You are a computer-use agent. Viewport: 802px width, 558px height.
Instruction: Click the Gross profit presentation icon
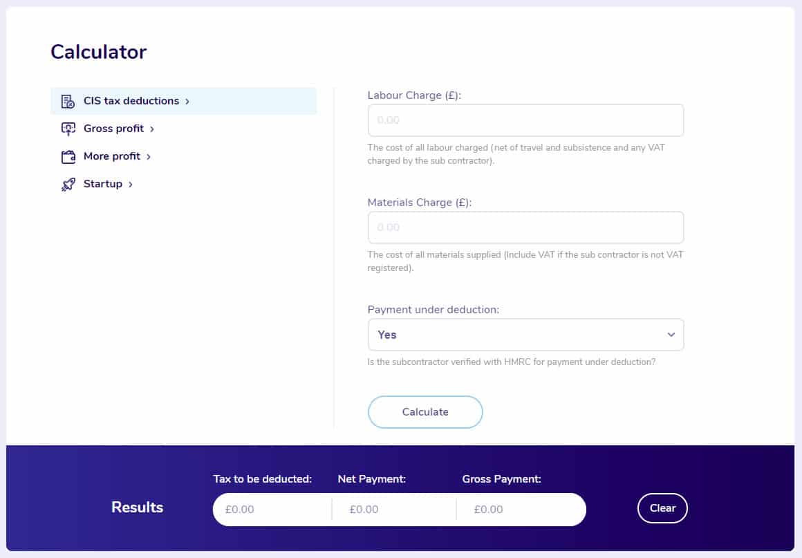pos(68,129)
